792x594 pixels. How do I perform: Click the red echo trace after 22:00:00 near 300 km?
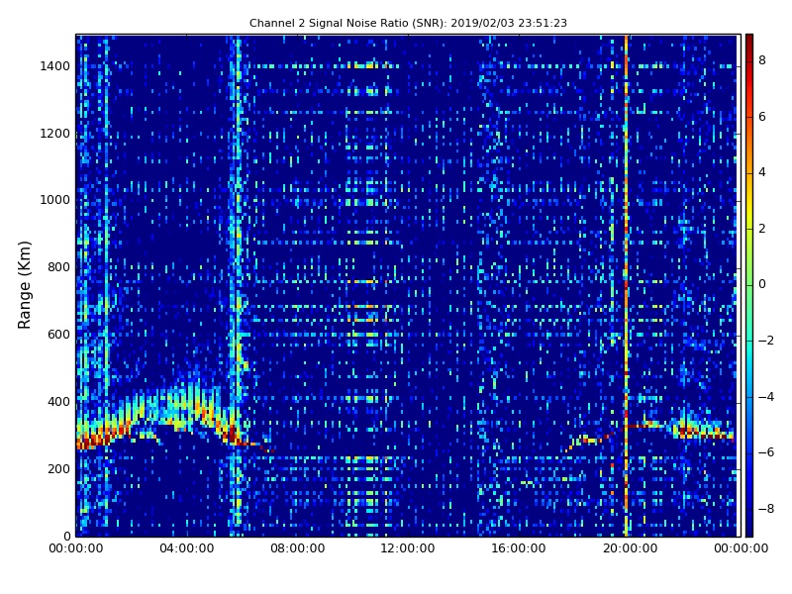point(705,433)
